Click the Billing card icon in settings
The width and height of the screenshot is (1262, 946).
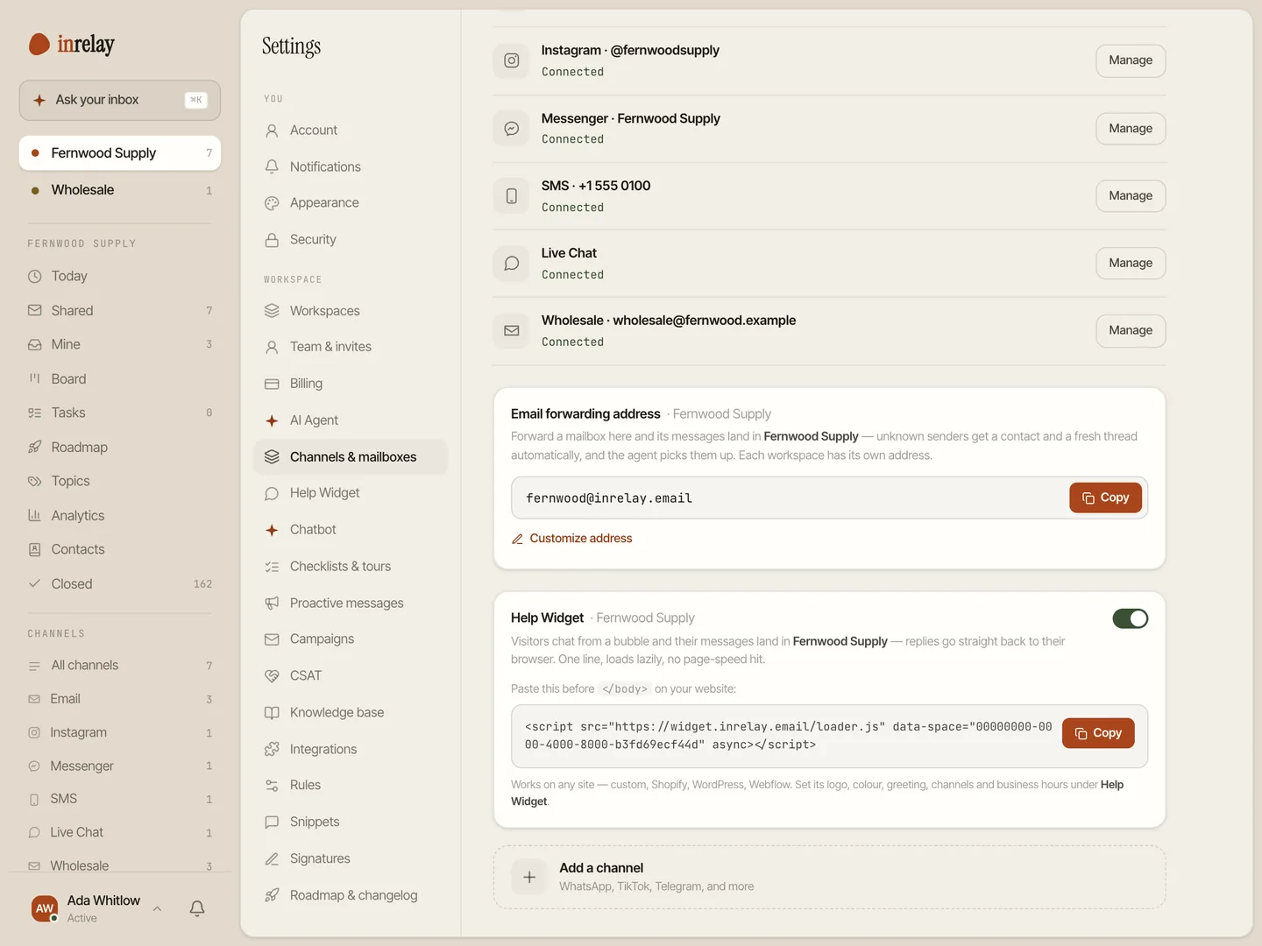click(272, 385)
